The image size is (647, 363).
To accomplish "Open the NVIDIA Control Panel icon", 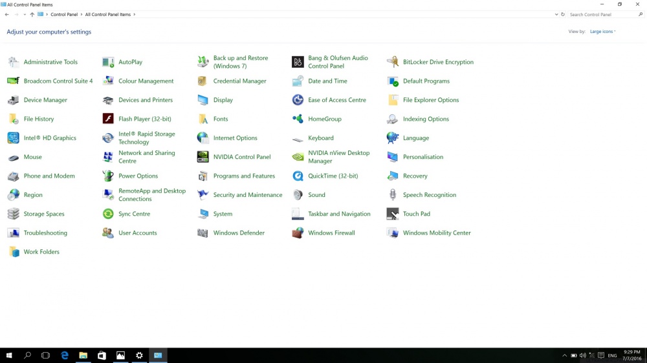I will (203, 157).
